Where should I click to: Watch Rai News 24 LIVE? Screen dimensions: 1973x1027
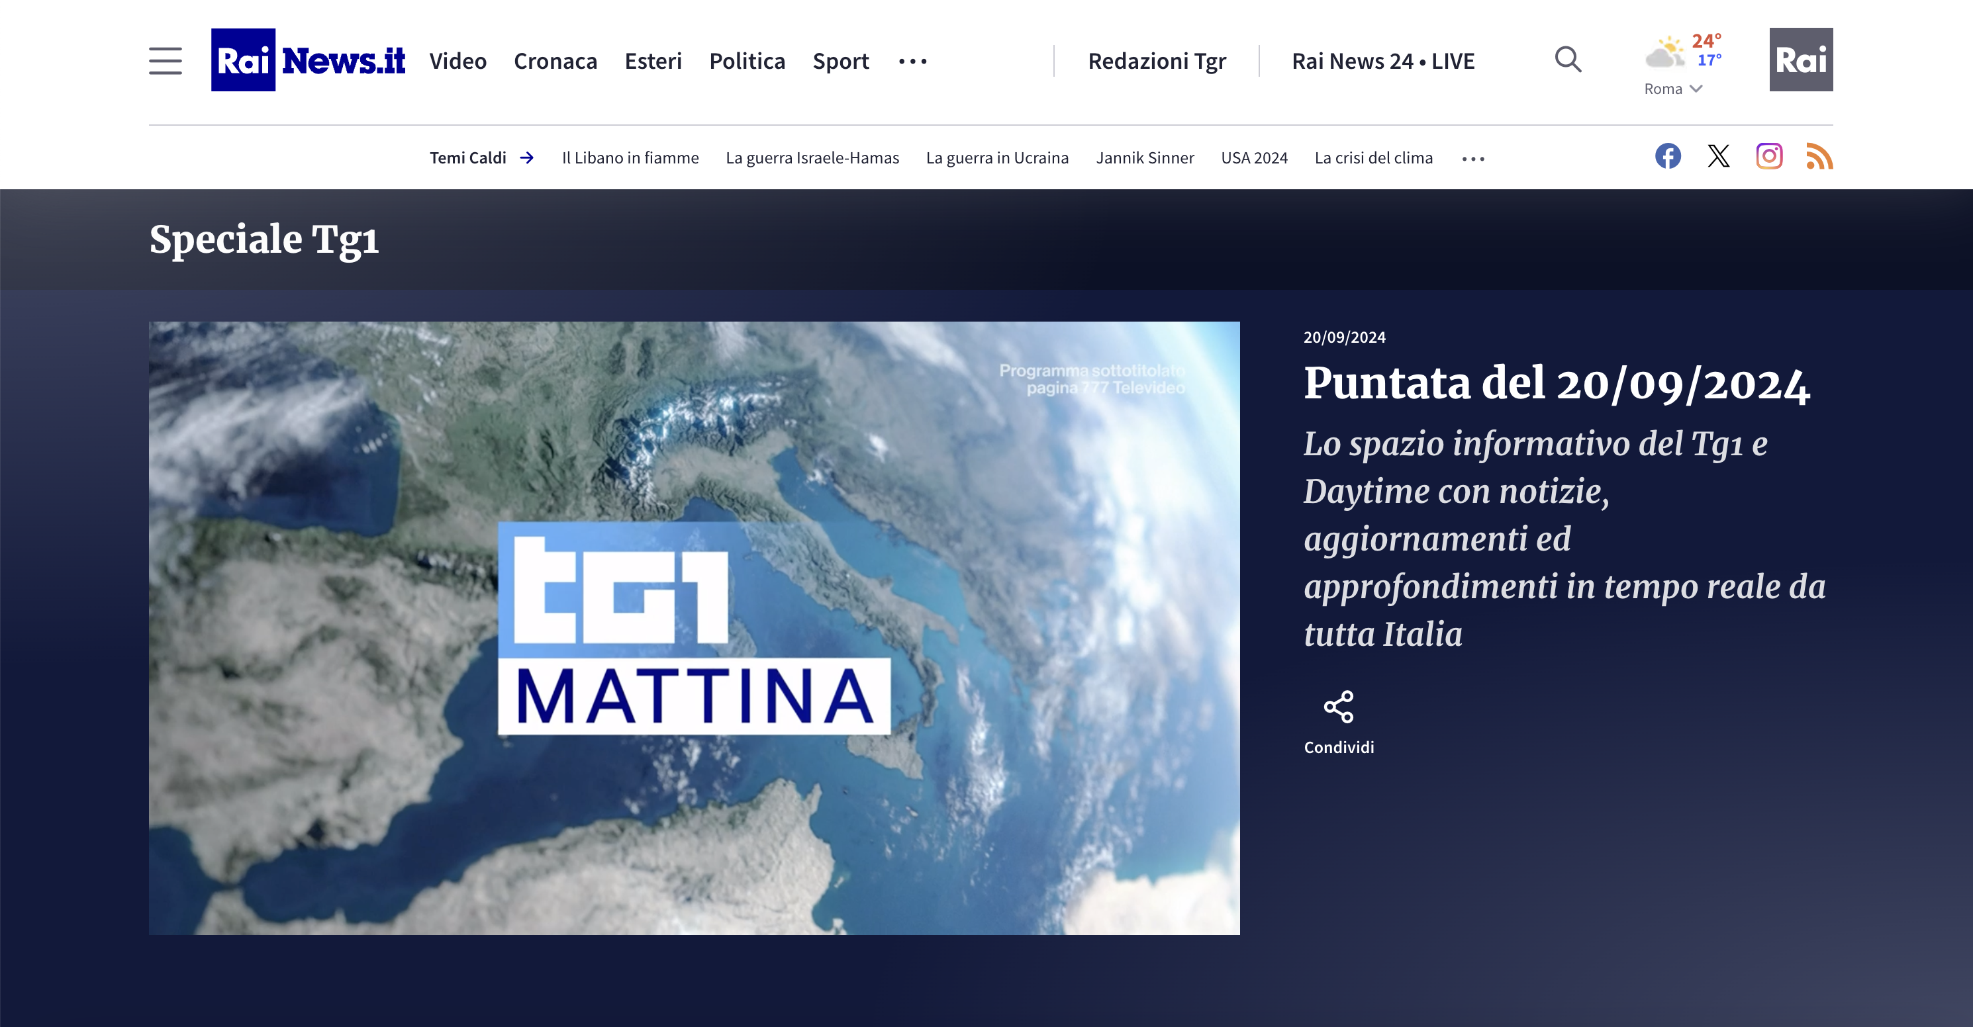[1383, 60]
